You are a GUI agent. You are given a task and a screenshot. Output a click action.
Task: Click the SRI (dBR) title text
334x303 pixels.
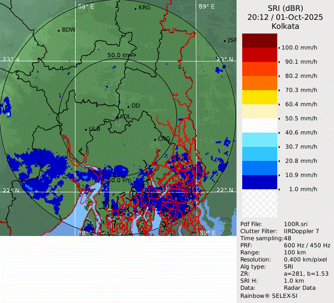(285, 8)
